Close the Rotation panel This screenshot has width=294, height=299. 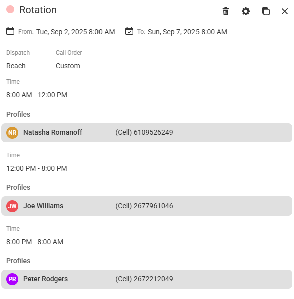pyautogui.click(x=285, y=11)
